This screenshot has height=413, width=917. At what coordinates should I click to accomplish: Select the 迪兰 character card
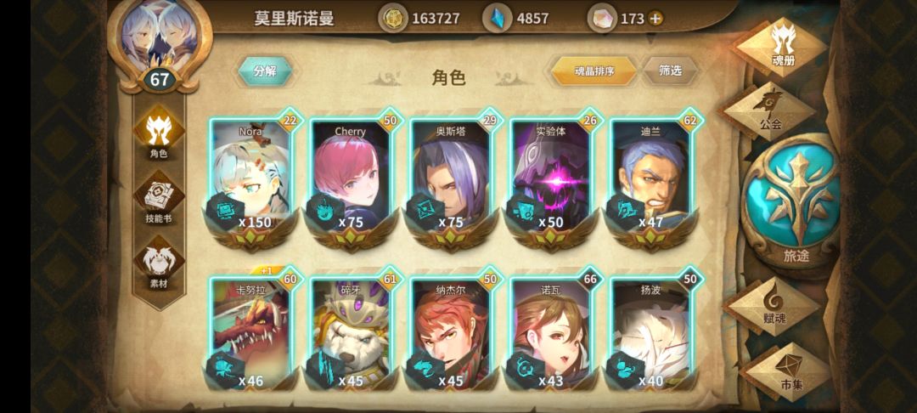pos(651,178)
